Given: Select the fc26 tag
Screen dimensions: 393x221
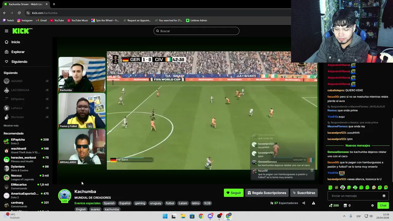Looking at the screenshot, I should click(x=208, y=203).
